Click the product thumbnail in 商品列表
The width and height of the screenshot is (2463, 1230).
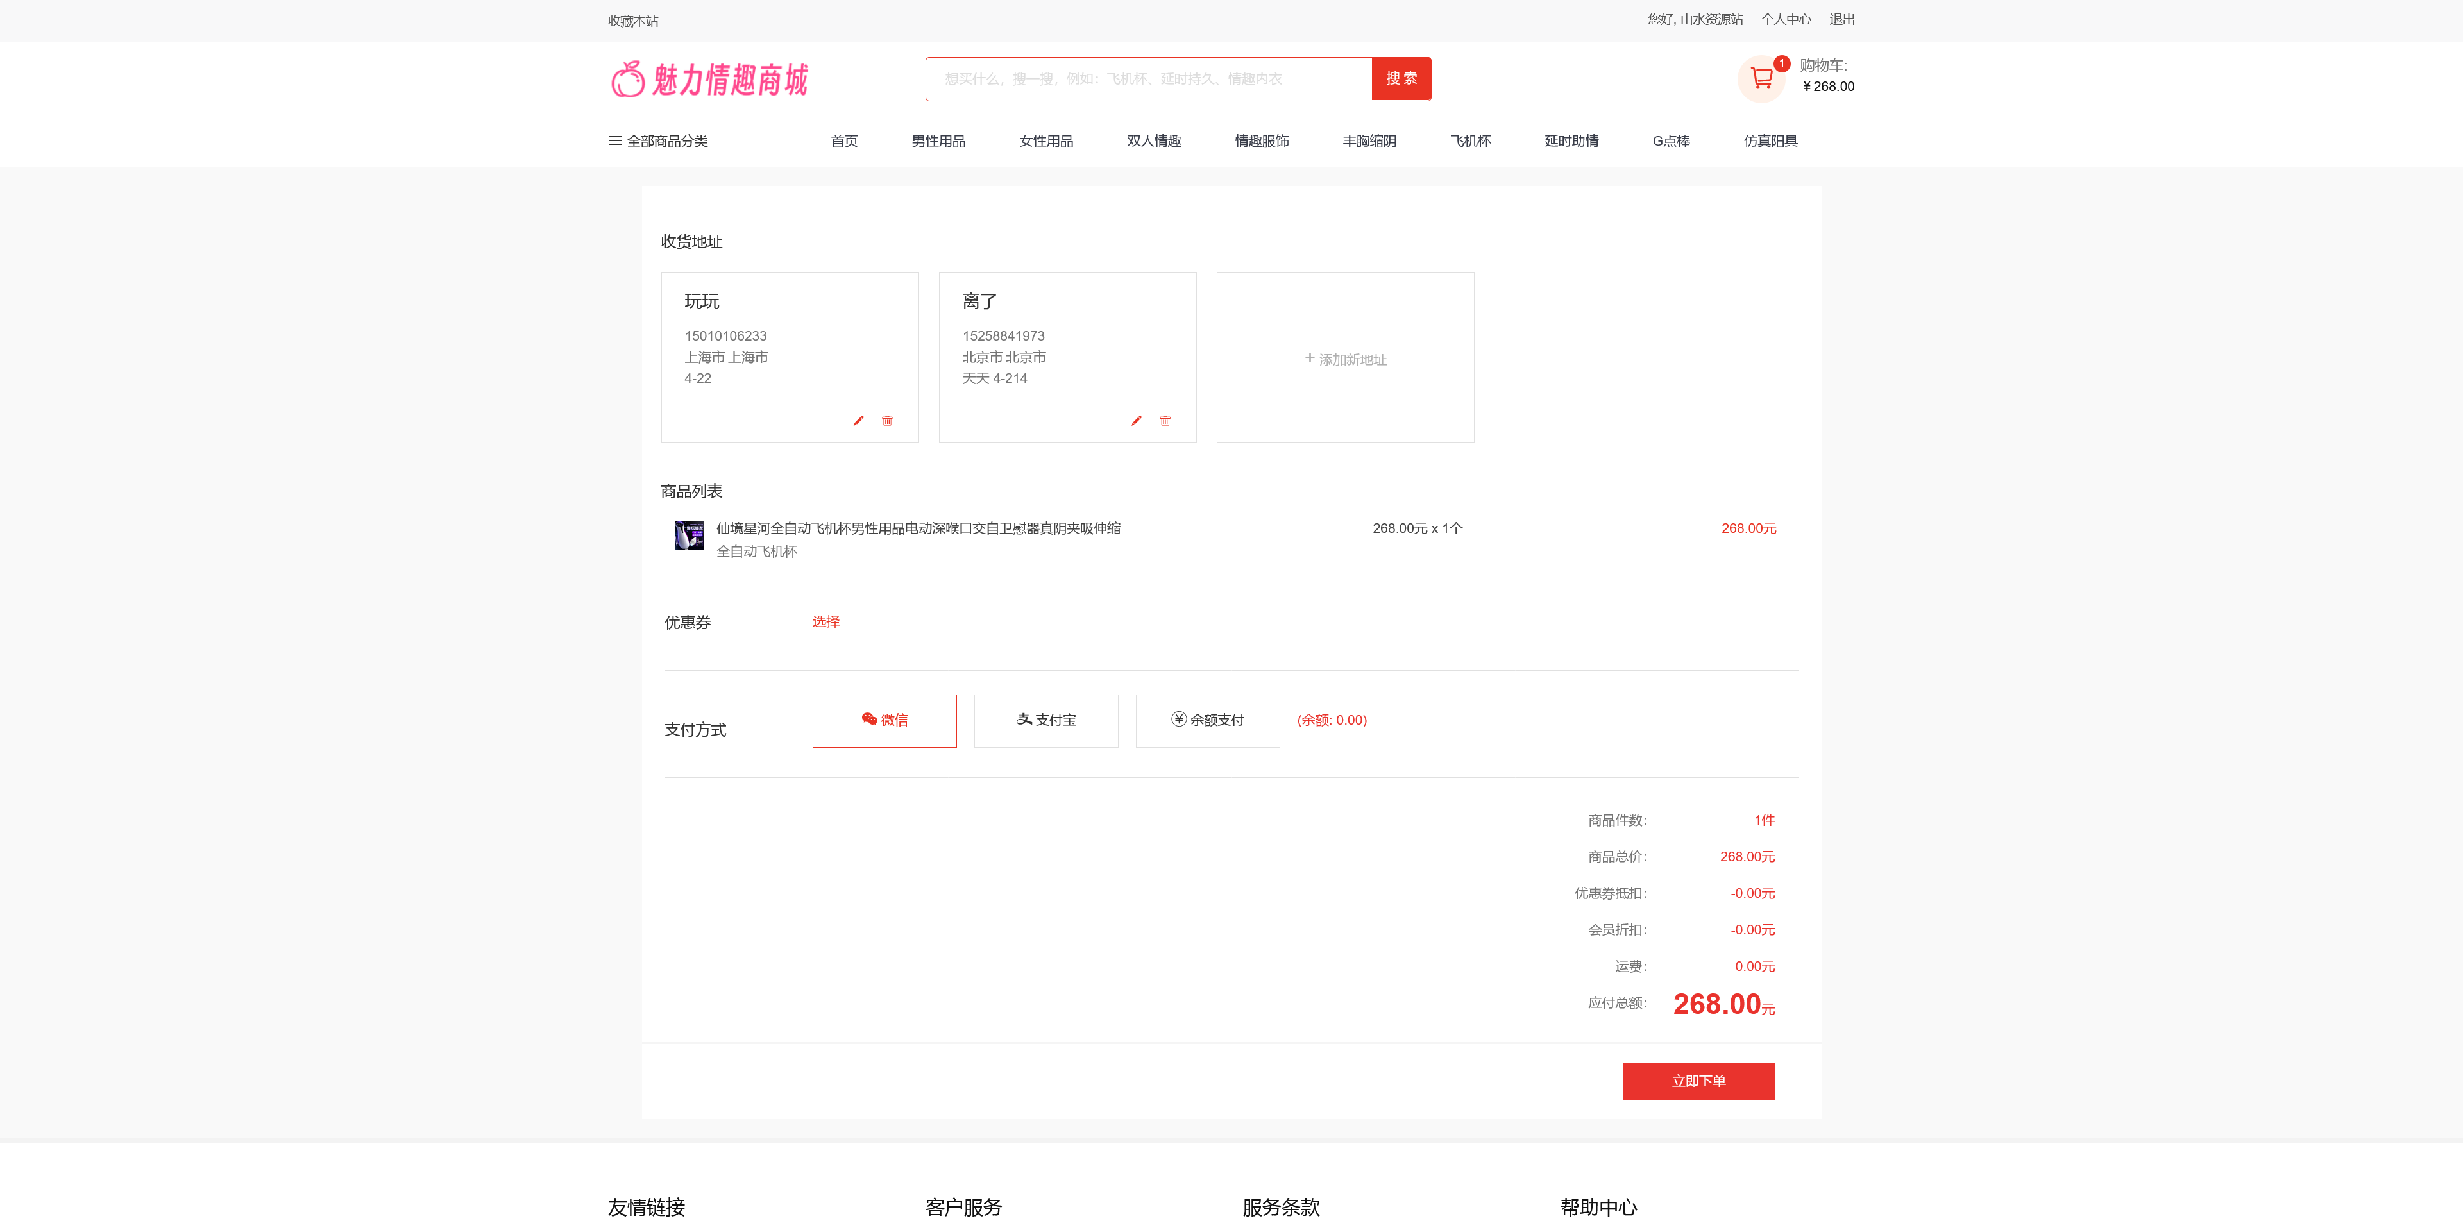pyautogui.click(x=688, y=537)
